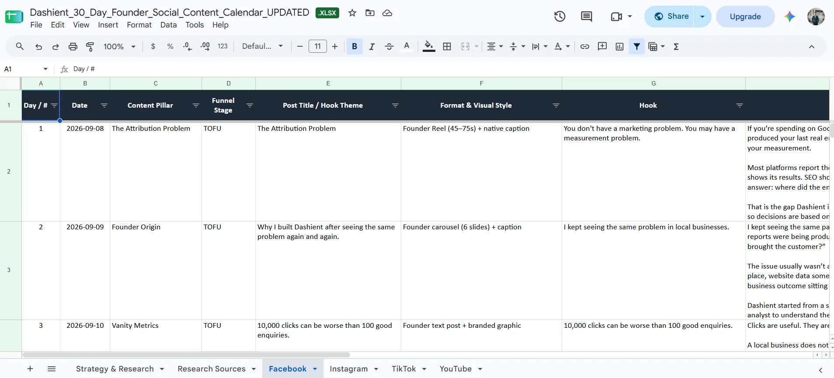
Task: Decrease decimal places
Action: pos(188,46)
